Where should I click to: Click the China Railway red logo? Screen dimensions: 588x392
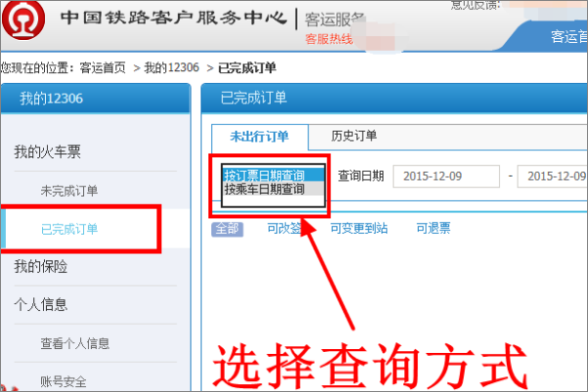(23, 19)
